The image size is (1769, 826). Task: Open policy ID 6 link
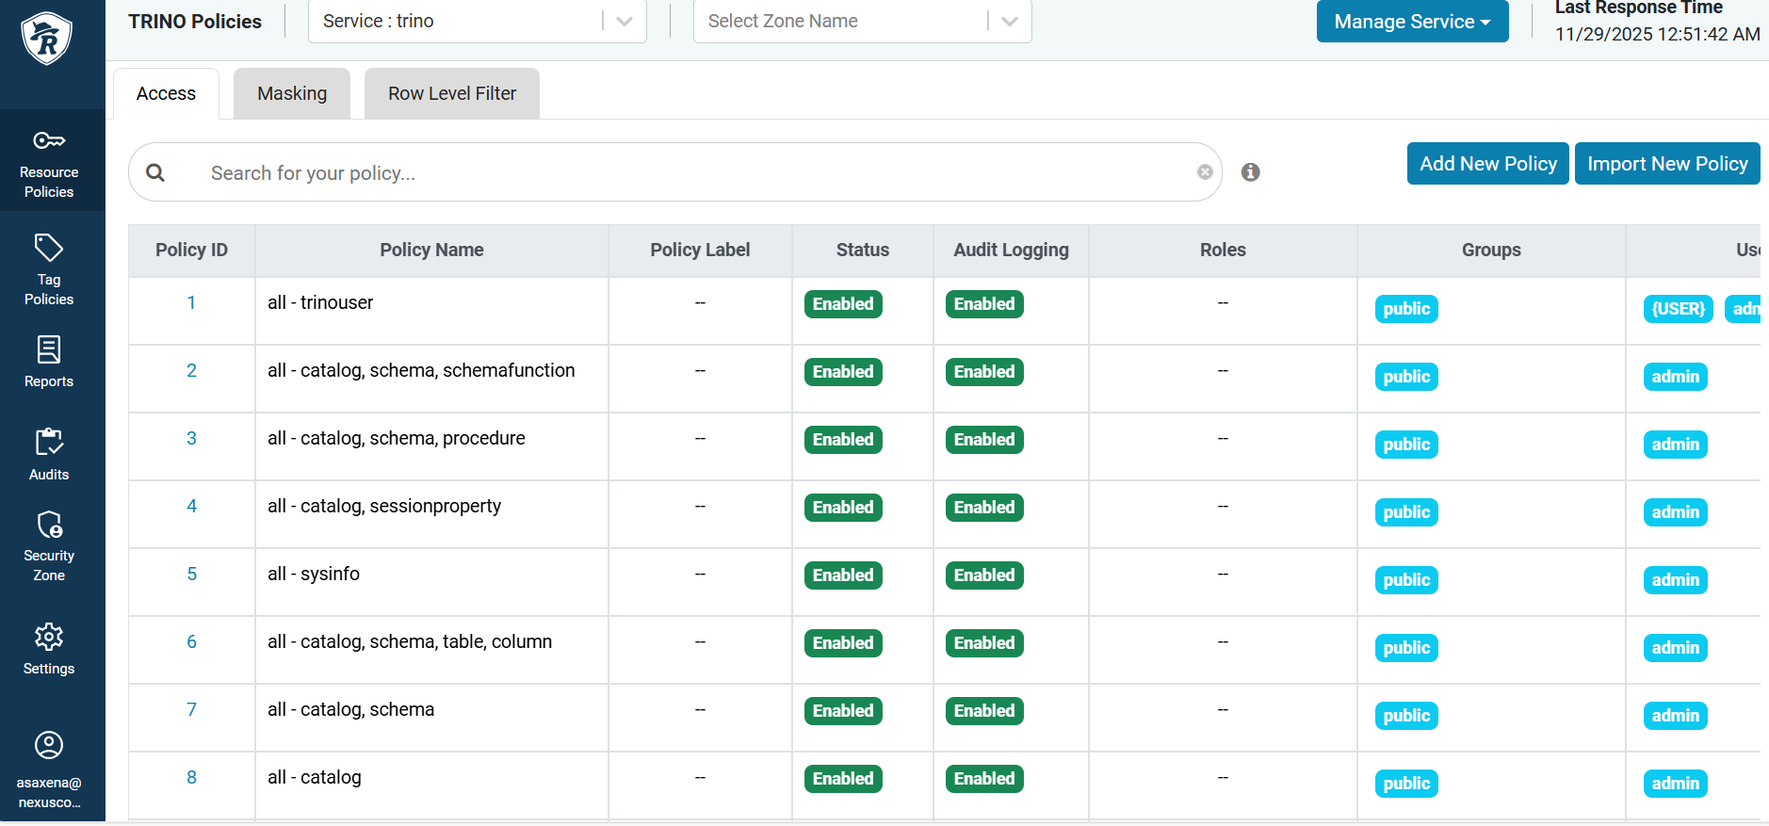click(x=191, y=642)
